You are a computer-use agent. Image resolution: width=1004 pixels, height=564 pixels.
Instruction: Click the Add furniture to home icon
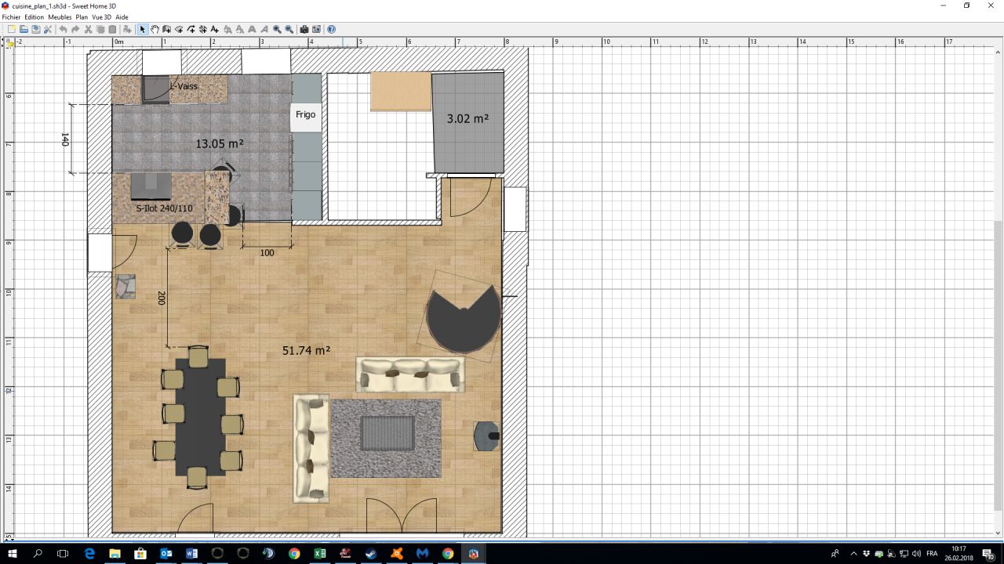pos(127,29)
